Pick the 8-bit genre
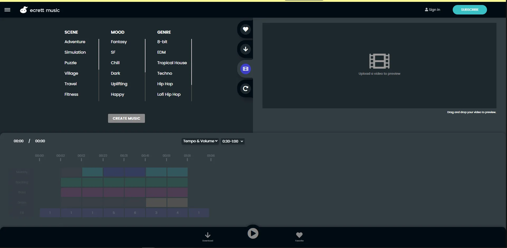507x248 pixels. (162, 42)
